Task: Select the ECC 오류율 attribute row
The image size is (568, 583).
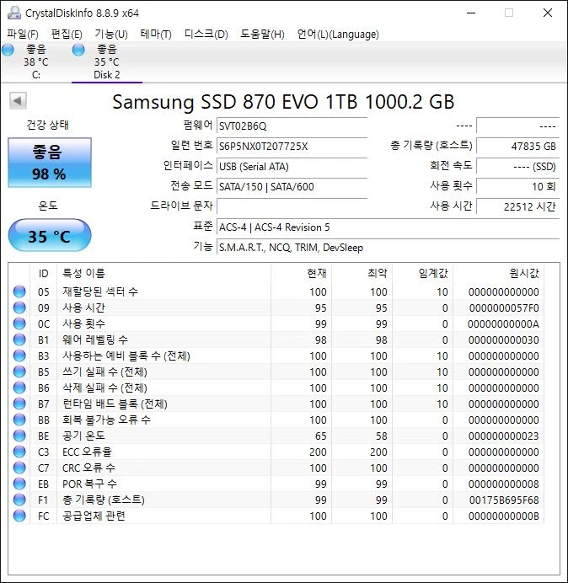Action: 276,452
